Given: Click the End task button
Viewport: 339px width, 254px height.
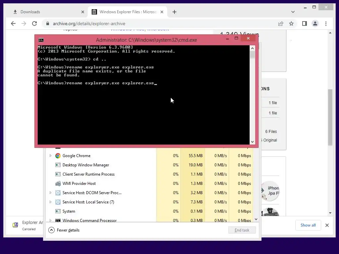Looking at the screenshot, I should (x=242, y=230).
